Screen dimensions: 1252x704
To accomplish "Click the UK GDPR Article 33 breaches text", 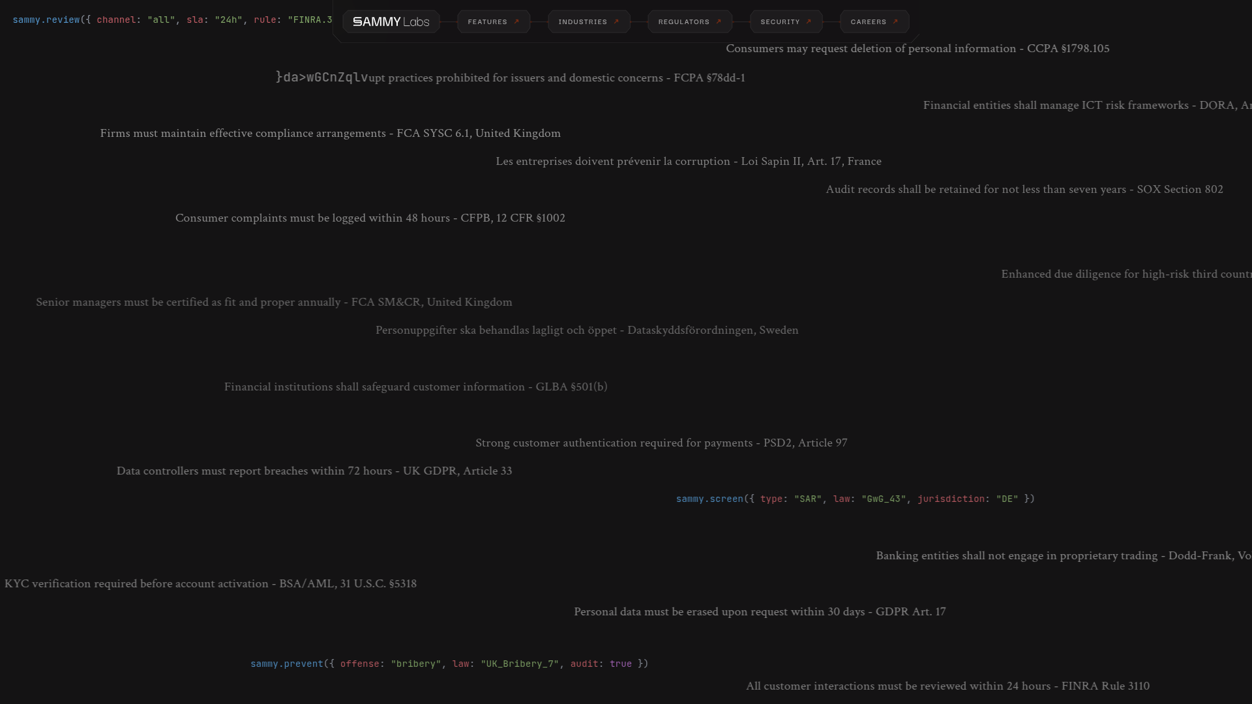I will tap(314, 471).
